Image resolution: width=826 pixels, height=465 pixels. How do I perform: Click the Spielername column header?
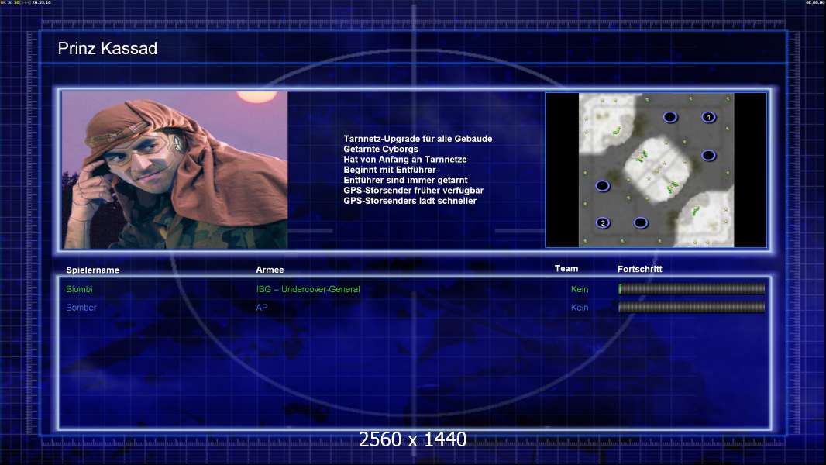click(x=93, y=270)
